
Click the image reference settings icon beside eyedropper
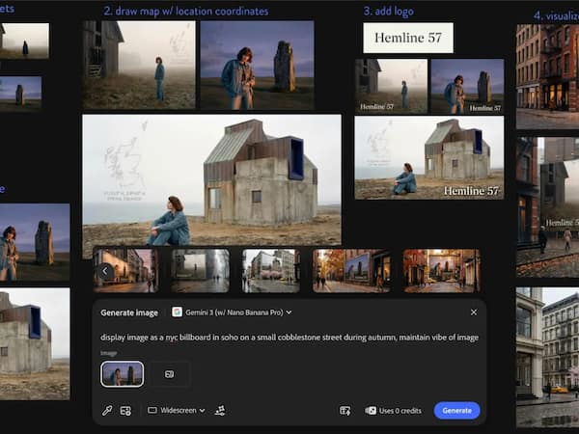click(x=125, y=411)
